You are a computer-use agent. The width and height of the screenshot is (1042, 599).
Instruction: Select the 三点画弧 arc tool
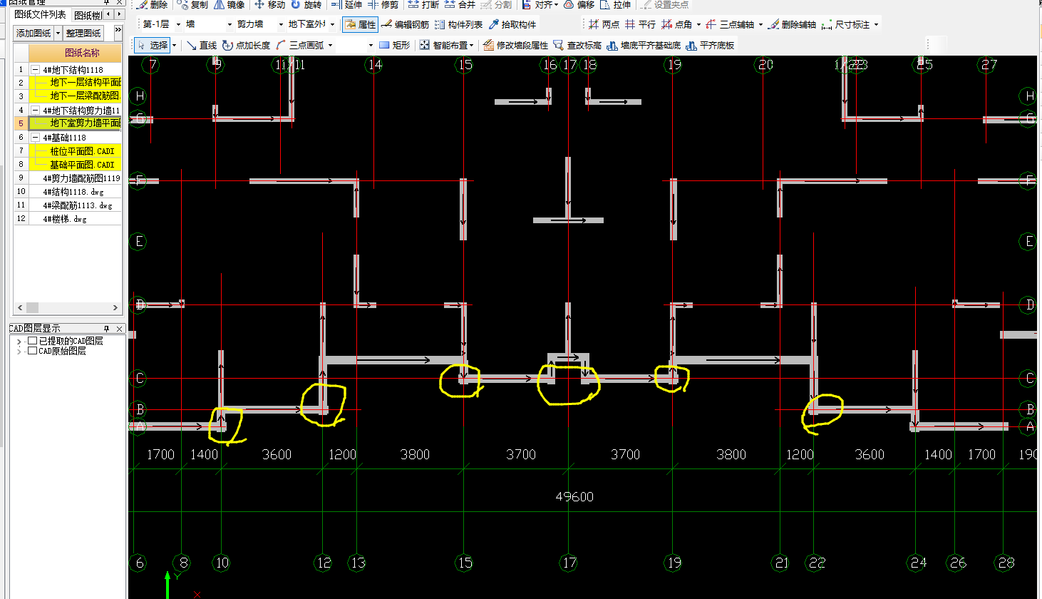300,45
